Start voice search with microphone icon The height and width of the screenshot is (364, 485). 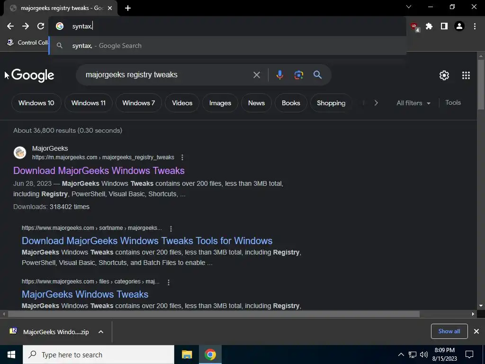pyautogui.click(x=279, y=75)
